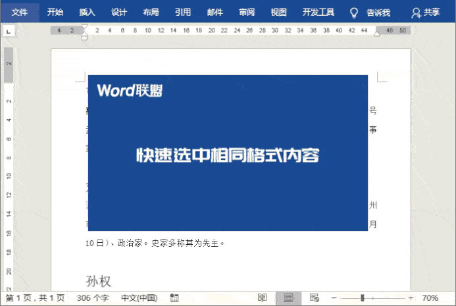Switch to Web Layout view
The height and width of the screenshot is (306, 456).
(315, 298)
